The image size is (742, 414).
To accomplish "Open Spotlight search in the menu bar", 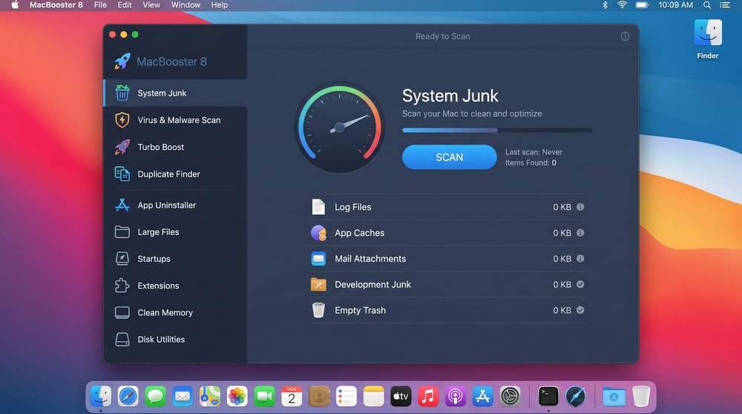I will [707, 4].
